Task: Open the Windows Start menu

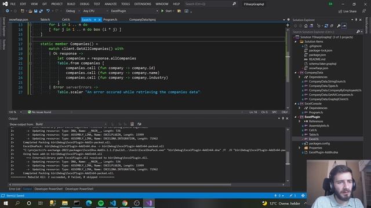Action: 6,203
